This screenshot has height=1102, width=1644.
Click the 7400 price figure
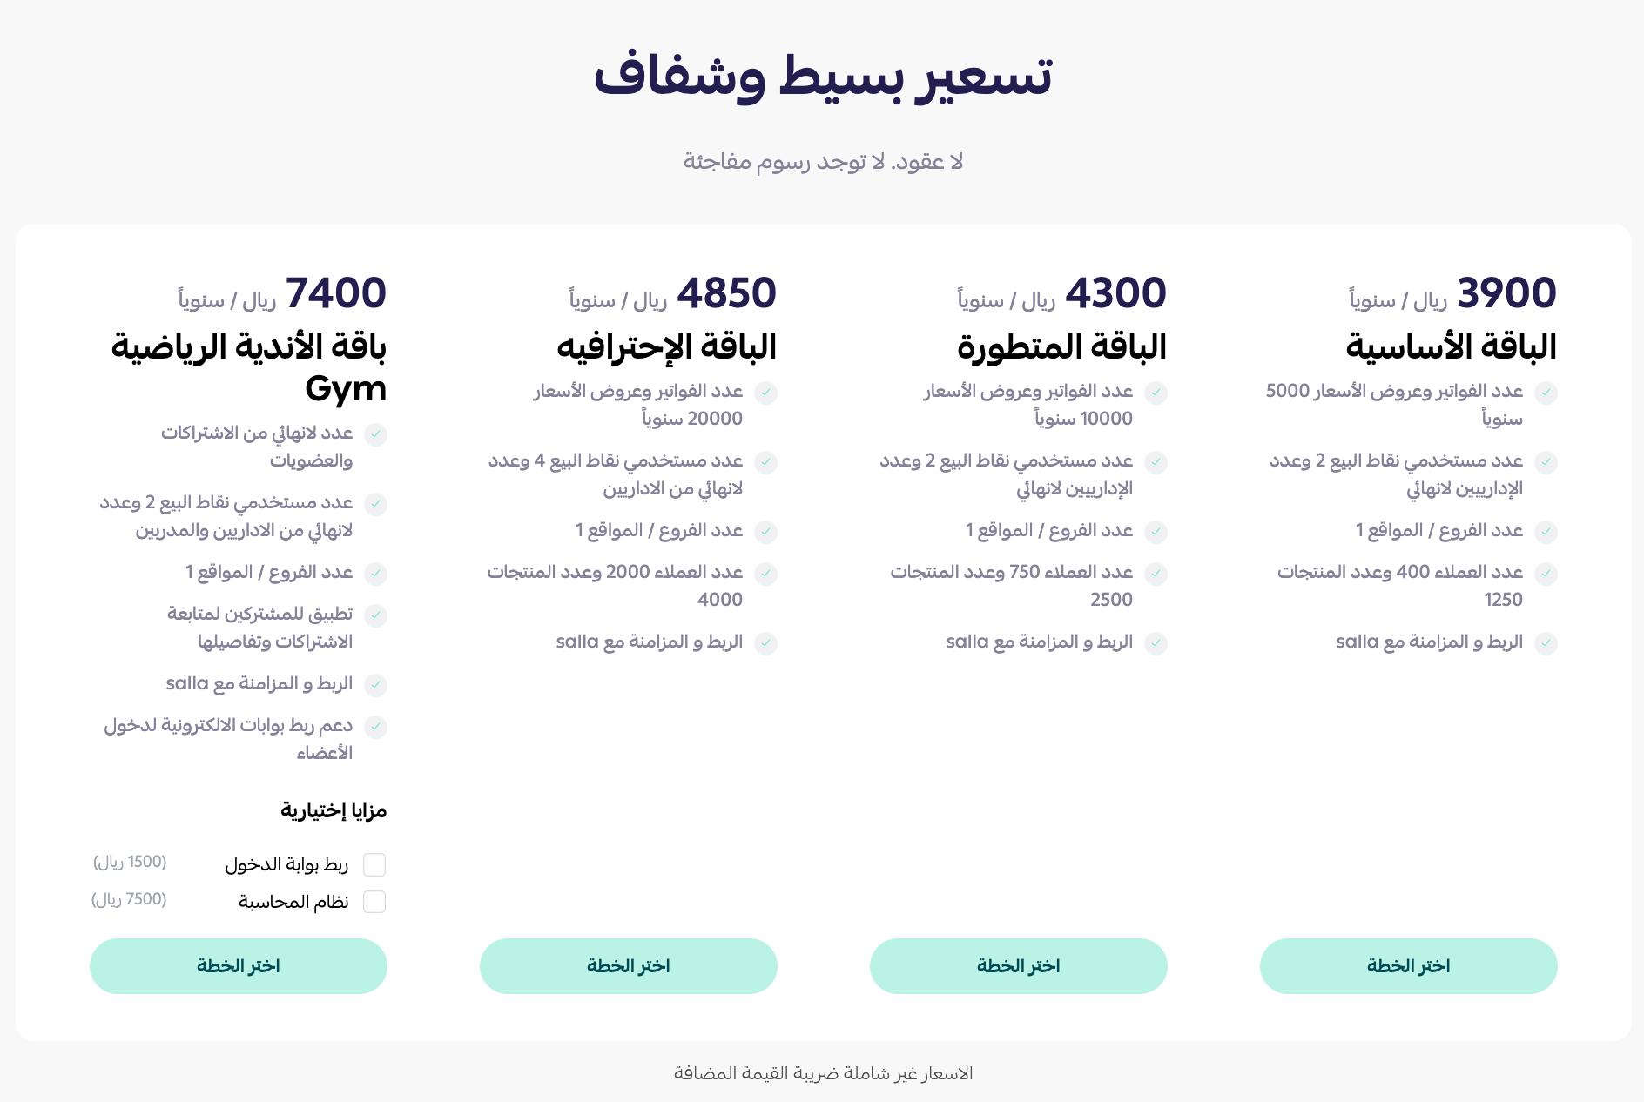[x=336, y=292]
